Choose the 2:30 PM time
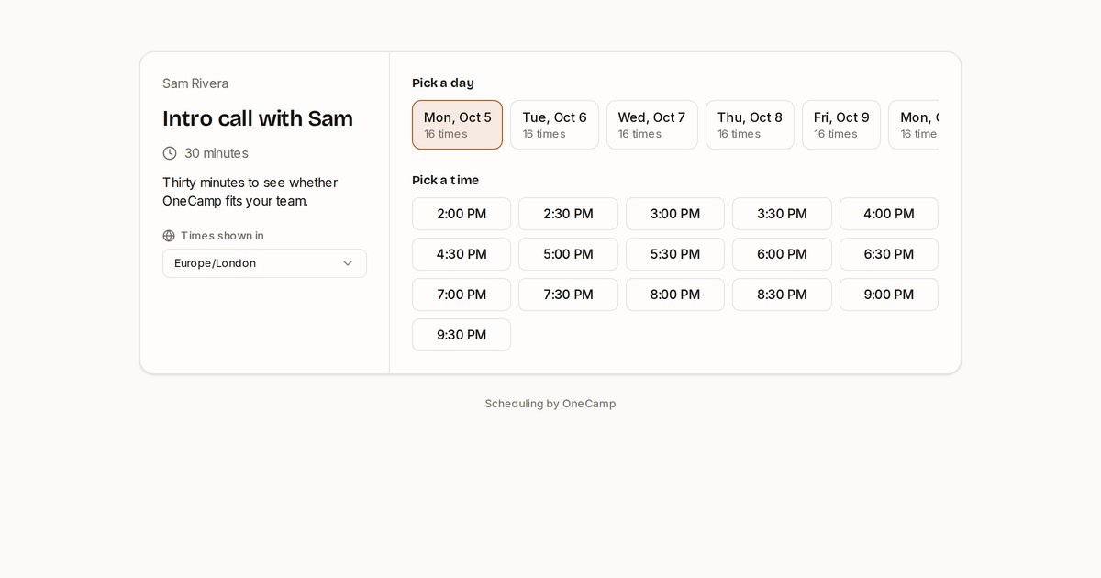The height and width of the screenshot is (578, 1101). (568, 214)
